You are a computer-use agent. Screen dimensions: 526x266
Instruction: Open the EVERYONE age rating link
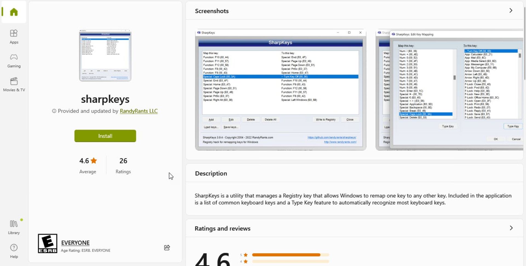pyautogui.click(x=75, y=243)
